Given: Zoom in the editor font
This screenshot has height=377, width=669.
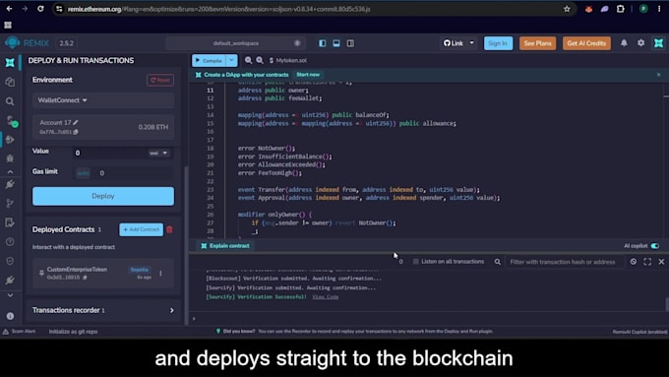Looking at the screenshot, I should click(x=260, y=60).
